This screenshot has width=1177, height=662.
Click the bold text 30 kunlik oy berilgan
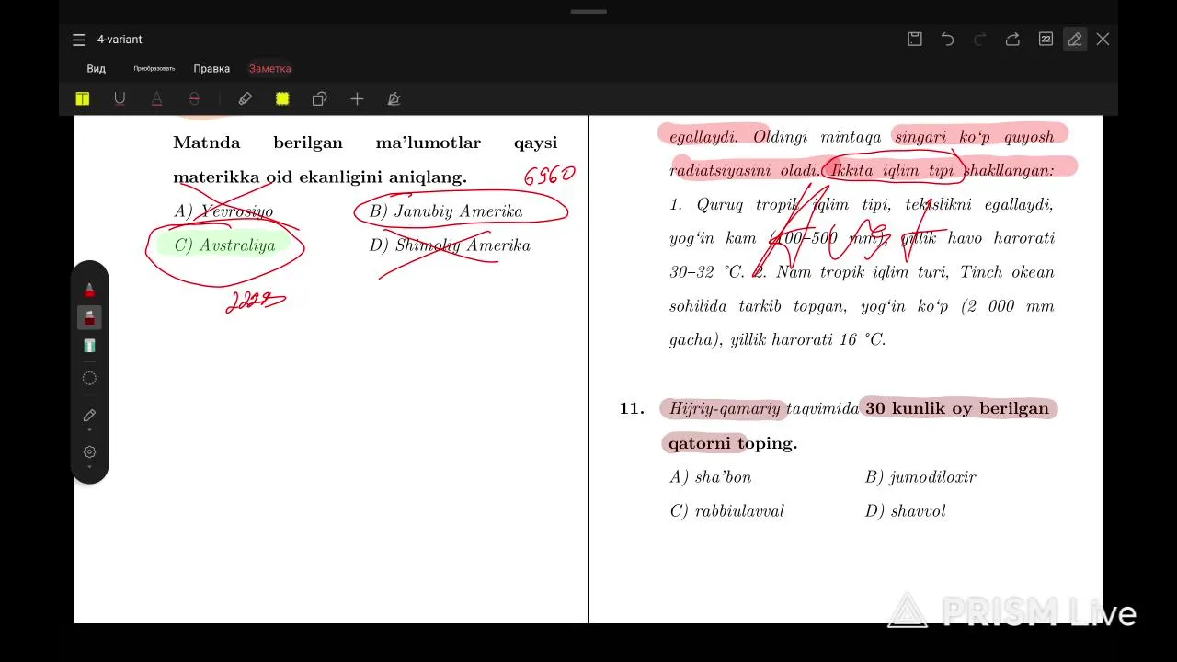pos(957,408)
